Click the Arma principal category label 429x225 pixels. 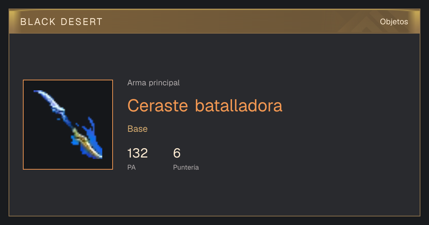point(153,83)
